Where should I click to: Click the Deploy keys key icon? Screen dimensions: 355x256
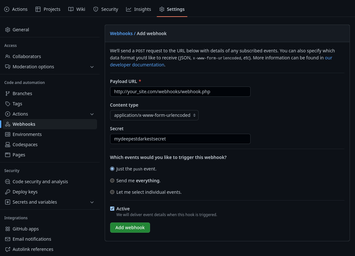click(8, 192)
